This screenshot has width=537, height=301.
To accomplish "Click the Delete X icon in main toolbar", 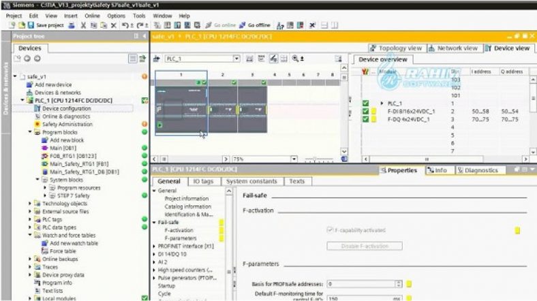I will (x=114, y=25).
